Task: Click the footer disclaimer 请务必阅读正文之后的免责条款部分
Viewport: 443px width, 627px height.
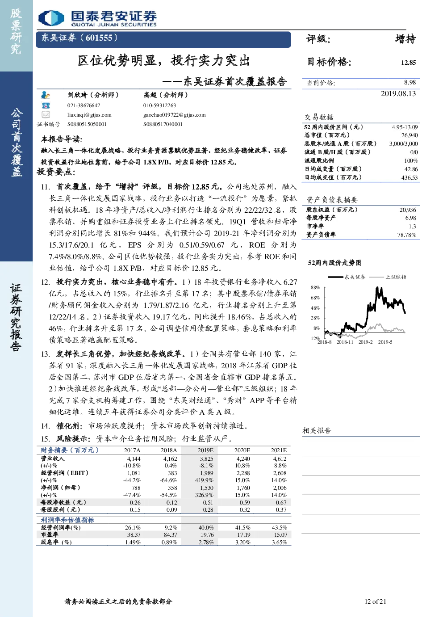Action: click(118, 602)
